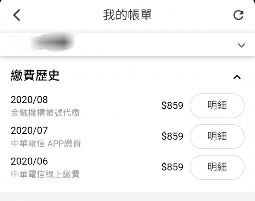This screenshot has width=255, height=201.
Task: Tap the gray area below payment history
Action: (127, 196)
